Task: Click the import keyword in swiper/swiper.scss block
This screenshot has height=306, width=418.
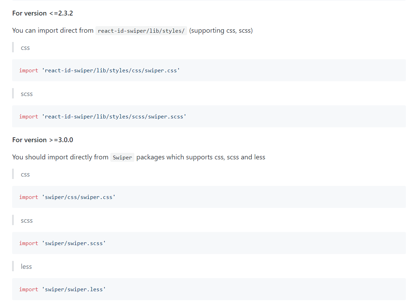Action: point(29,243)
